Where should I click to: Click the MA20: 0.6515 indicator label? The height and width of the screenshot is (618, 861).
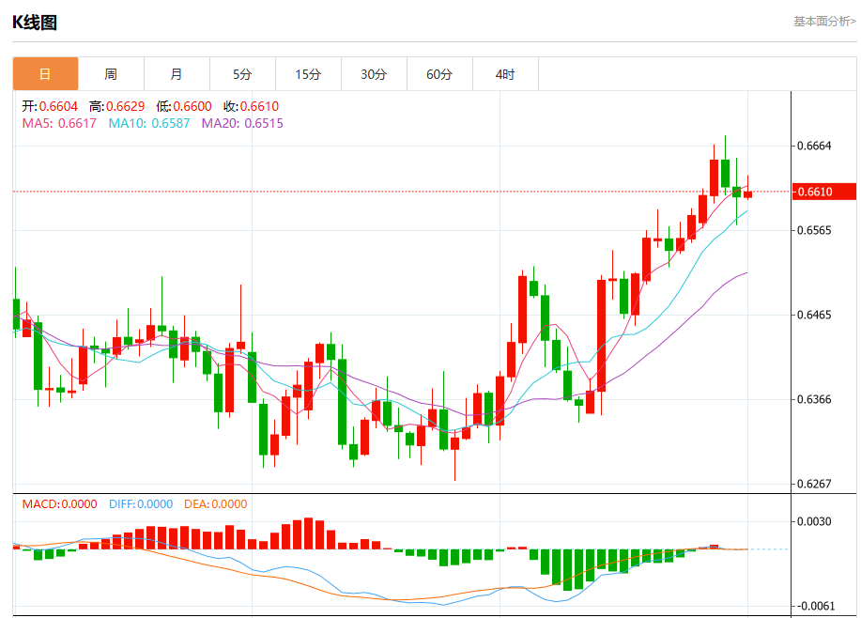[x=242, y=123]
